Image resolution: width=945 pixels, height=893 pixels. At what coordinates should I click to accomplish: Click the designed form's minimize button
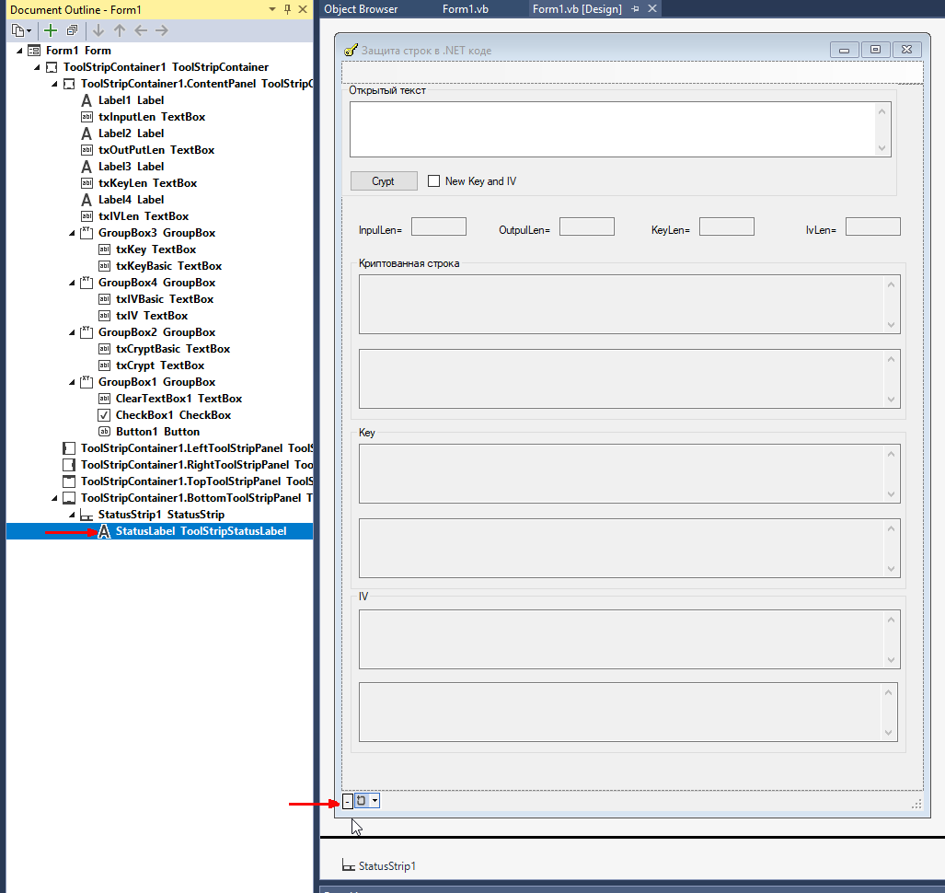pyautogui.click(x=845, y=50)
